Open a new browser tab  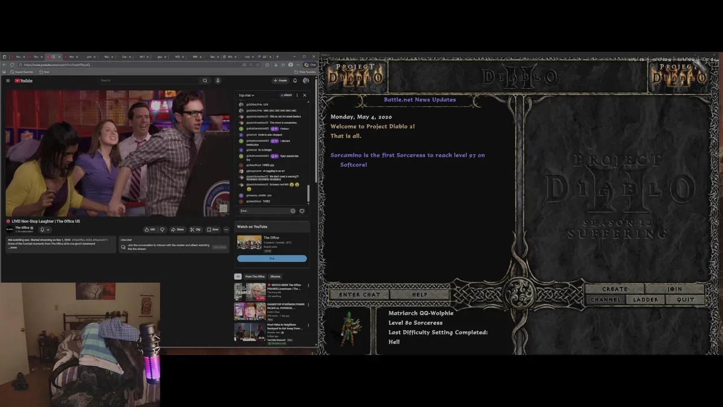[x=277, y=57]
